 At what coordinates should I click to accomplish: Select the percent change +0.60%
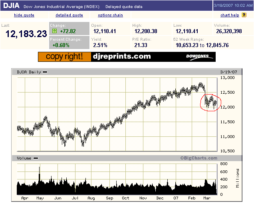tap(61, 45)
